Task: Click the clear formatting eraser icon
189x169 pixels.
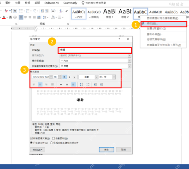Action: tap(6, 11)
